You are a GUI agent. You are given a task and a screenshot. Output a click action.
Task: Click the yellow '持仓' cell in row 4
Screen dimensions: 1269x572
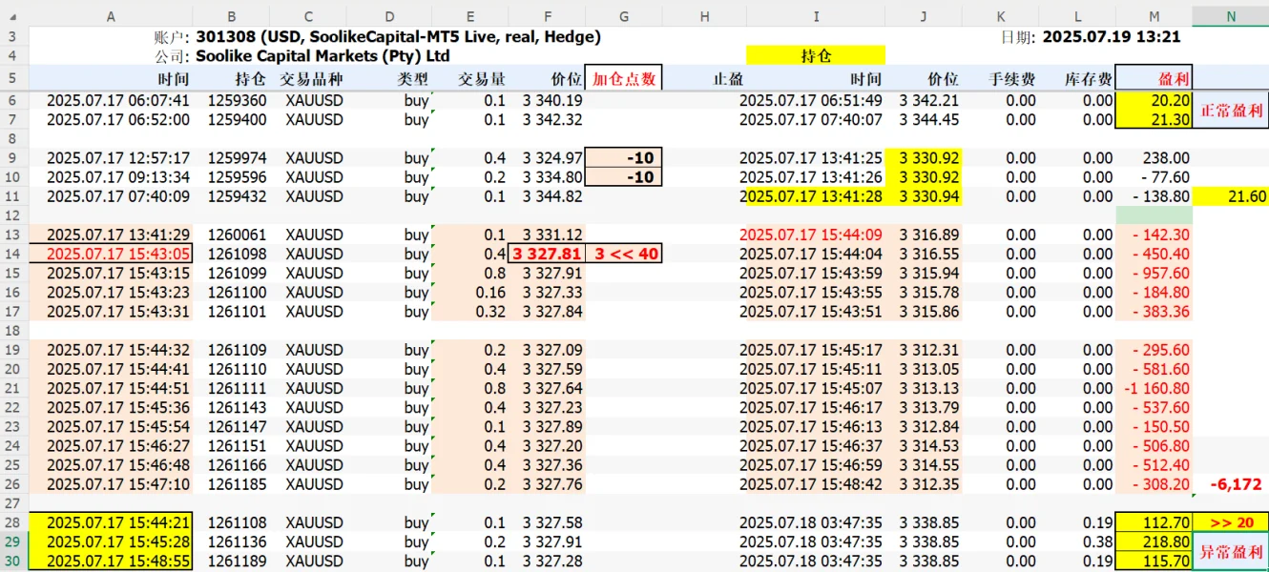pos(815,56)
